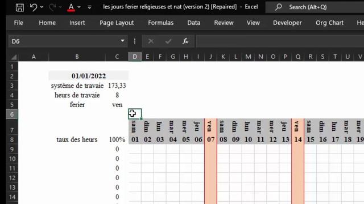This screenshot has height=204, width=364.
Task: Select column A header
Action: [x=34, y=57]
